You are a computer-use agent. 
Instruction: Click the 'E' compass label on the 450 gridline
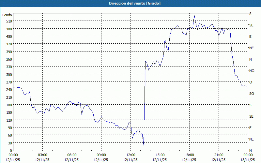point(250,37)
